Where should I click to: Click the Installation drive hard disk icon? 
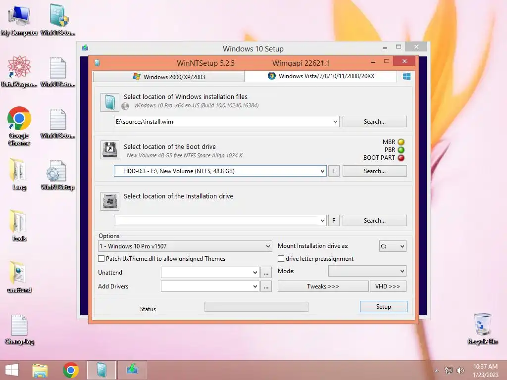(x=109, y=201)
